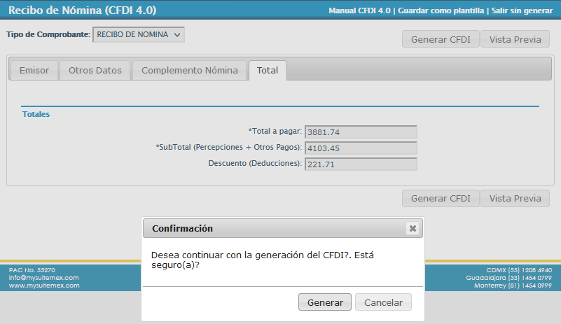Open the Otros Datos tab

point(95,71)
